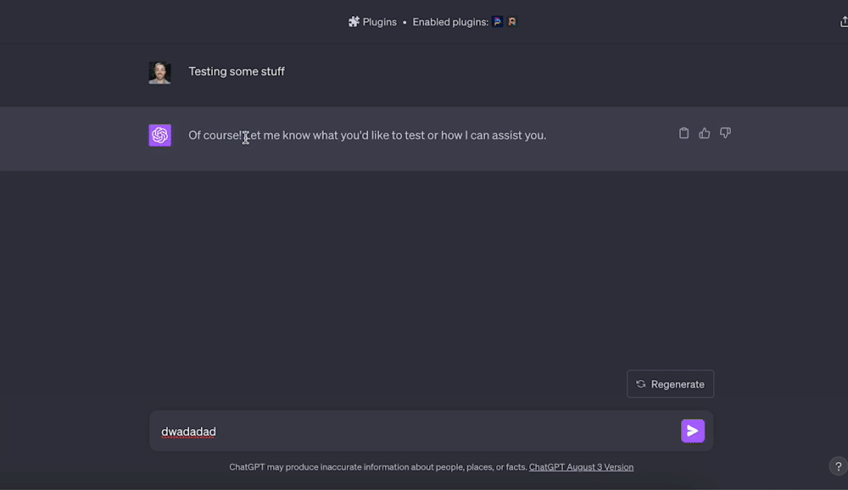The width and height of the screenshot is (848, 490).
Task: Click the purple ChatGPT logo avatar
Action: [x=160, y=135]
